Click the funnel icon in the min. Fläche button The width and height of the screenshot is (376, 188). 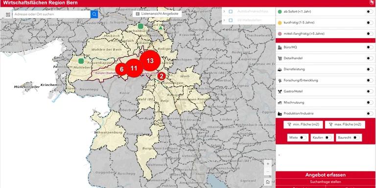[x=289, y=124]
